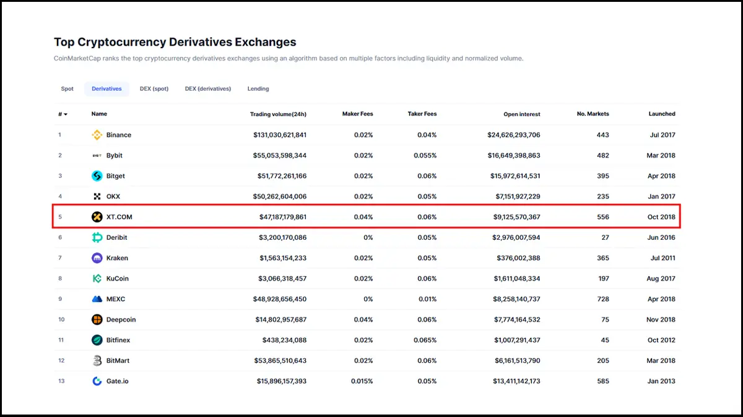Screen dimensions: 743x417
Task: Open the KuCoin exchange link
Action: 118,279
